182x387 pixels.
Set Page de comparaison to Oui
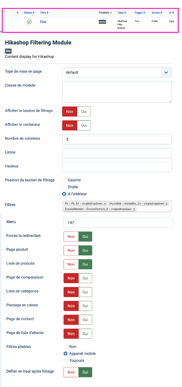(x=85, y=278)
